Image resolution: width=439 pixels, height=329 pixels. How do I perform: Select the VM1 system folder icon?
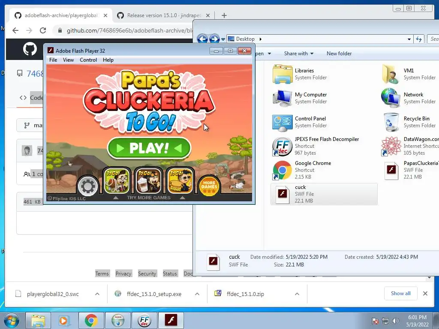click(391, 74)
